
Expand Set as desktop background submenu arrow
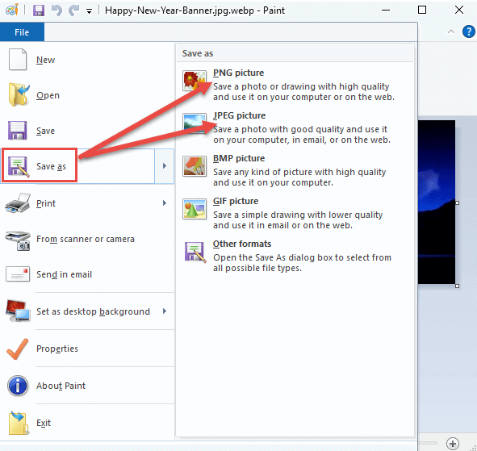click(165, 311)
